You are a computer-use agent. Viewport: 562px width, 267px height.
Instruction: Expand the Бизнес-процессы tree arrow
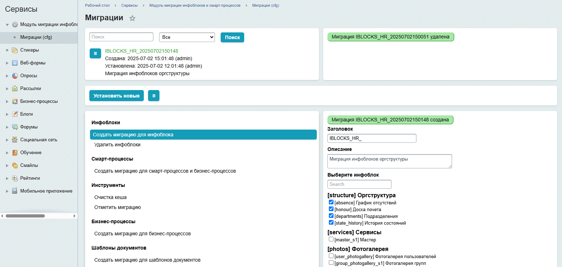pyautogui.click(x=7, y=101)
